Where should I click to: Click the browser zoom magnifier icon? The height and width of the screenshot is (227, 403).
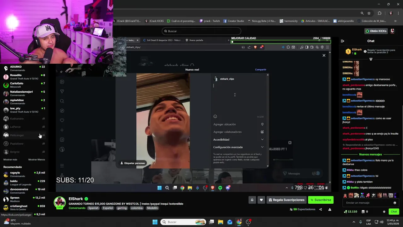point(362,13)
